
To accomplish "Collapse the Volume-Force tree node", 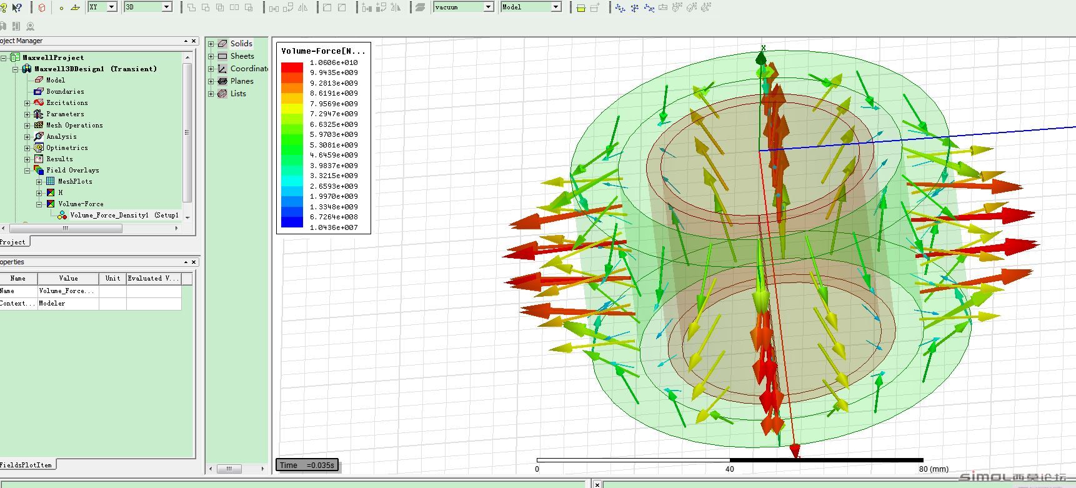I will 39,204.
